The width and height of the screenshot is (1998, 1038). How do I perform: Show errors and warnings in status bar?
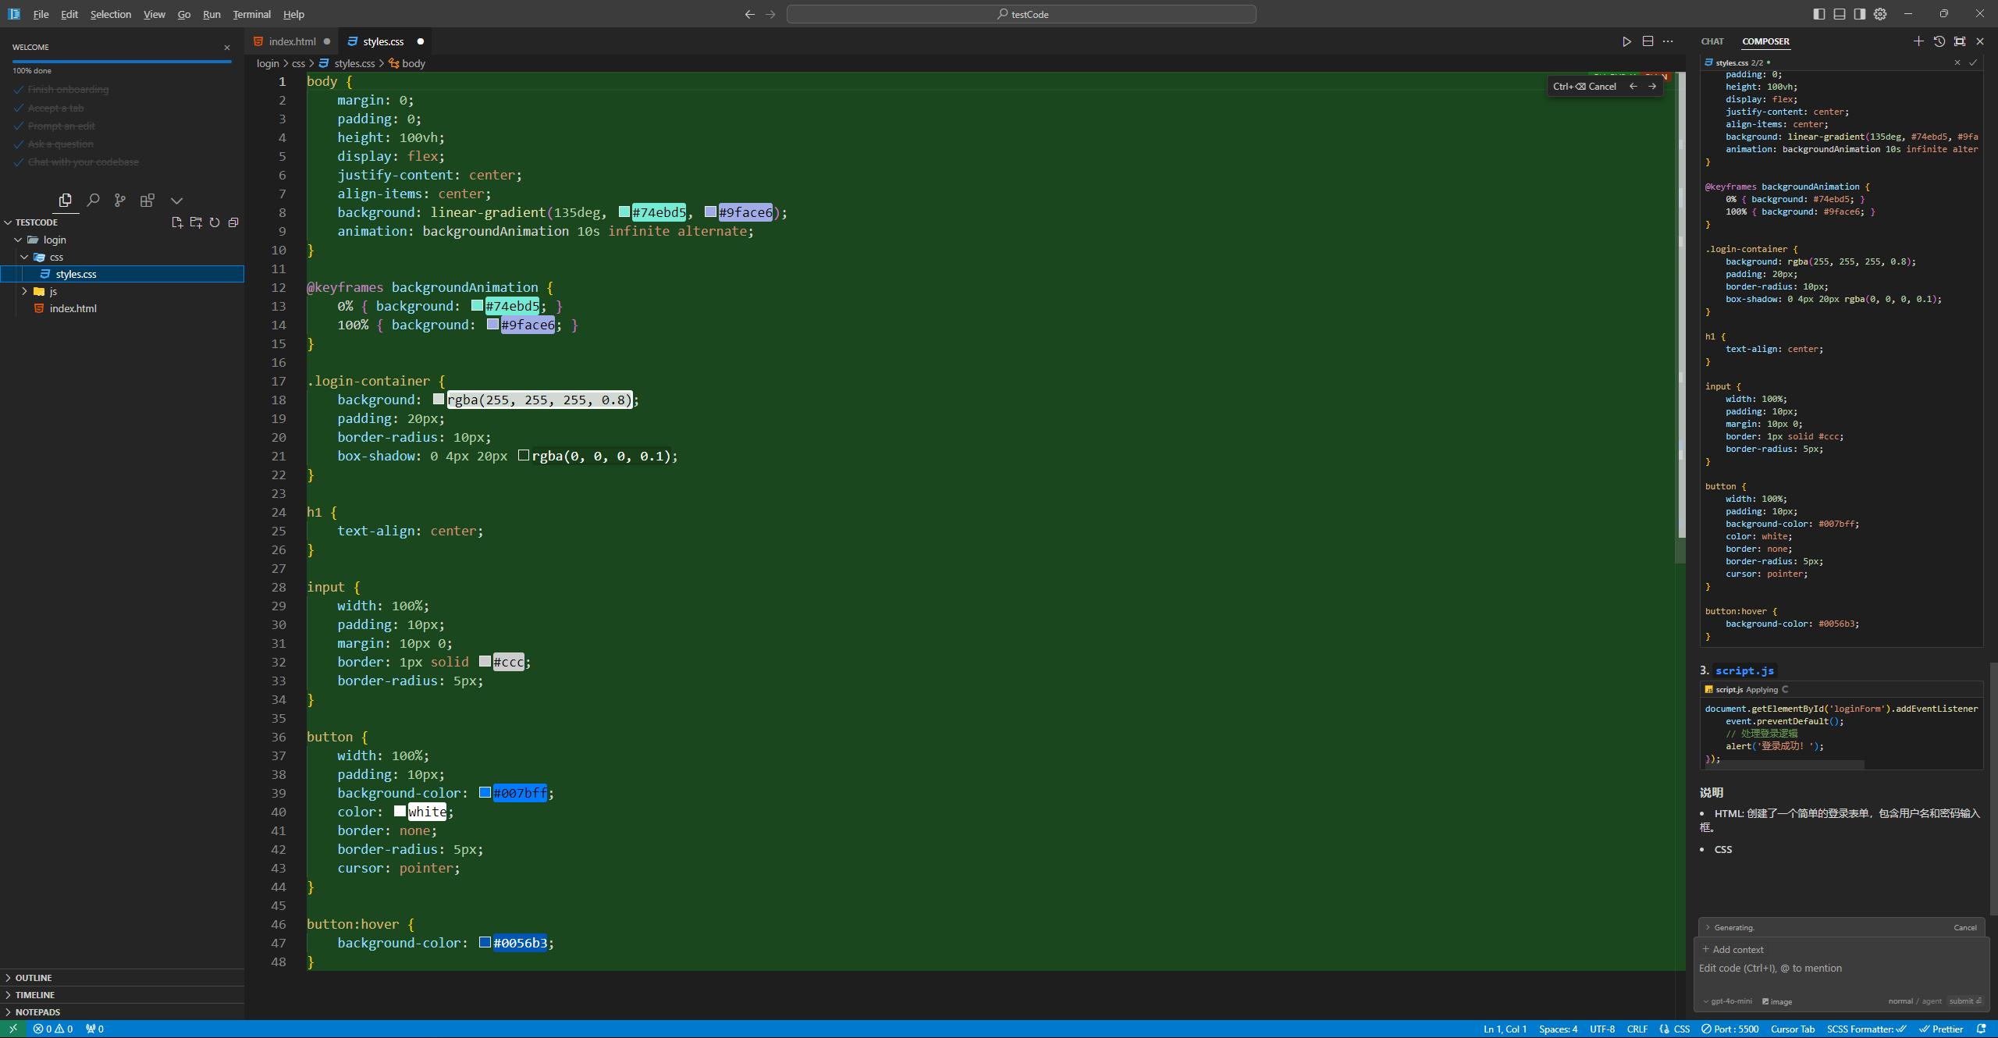click(53, 1029)
